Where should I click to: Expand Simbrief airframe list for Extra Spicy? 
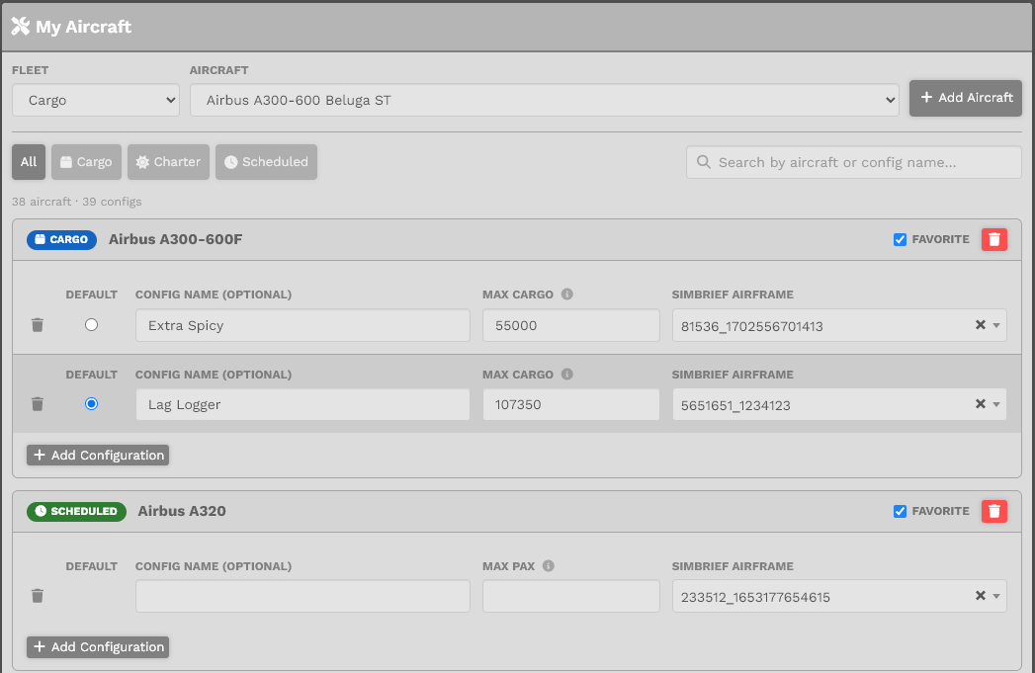tap(996, 325)
